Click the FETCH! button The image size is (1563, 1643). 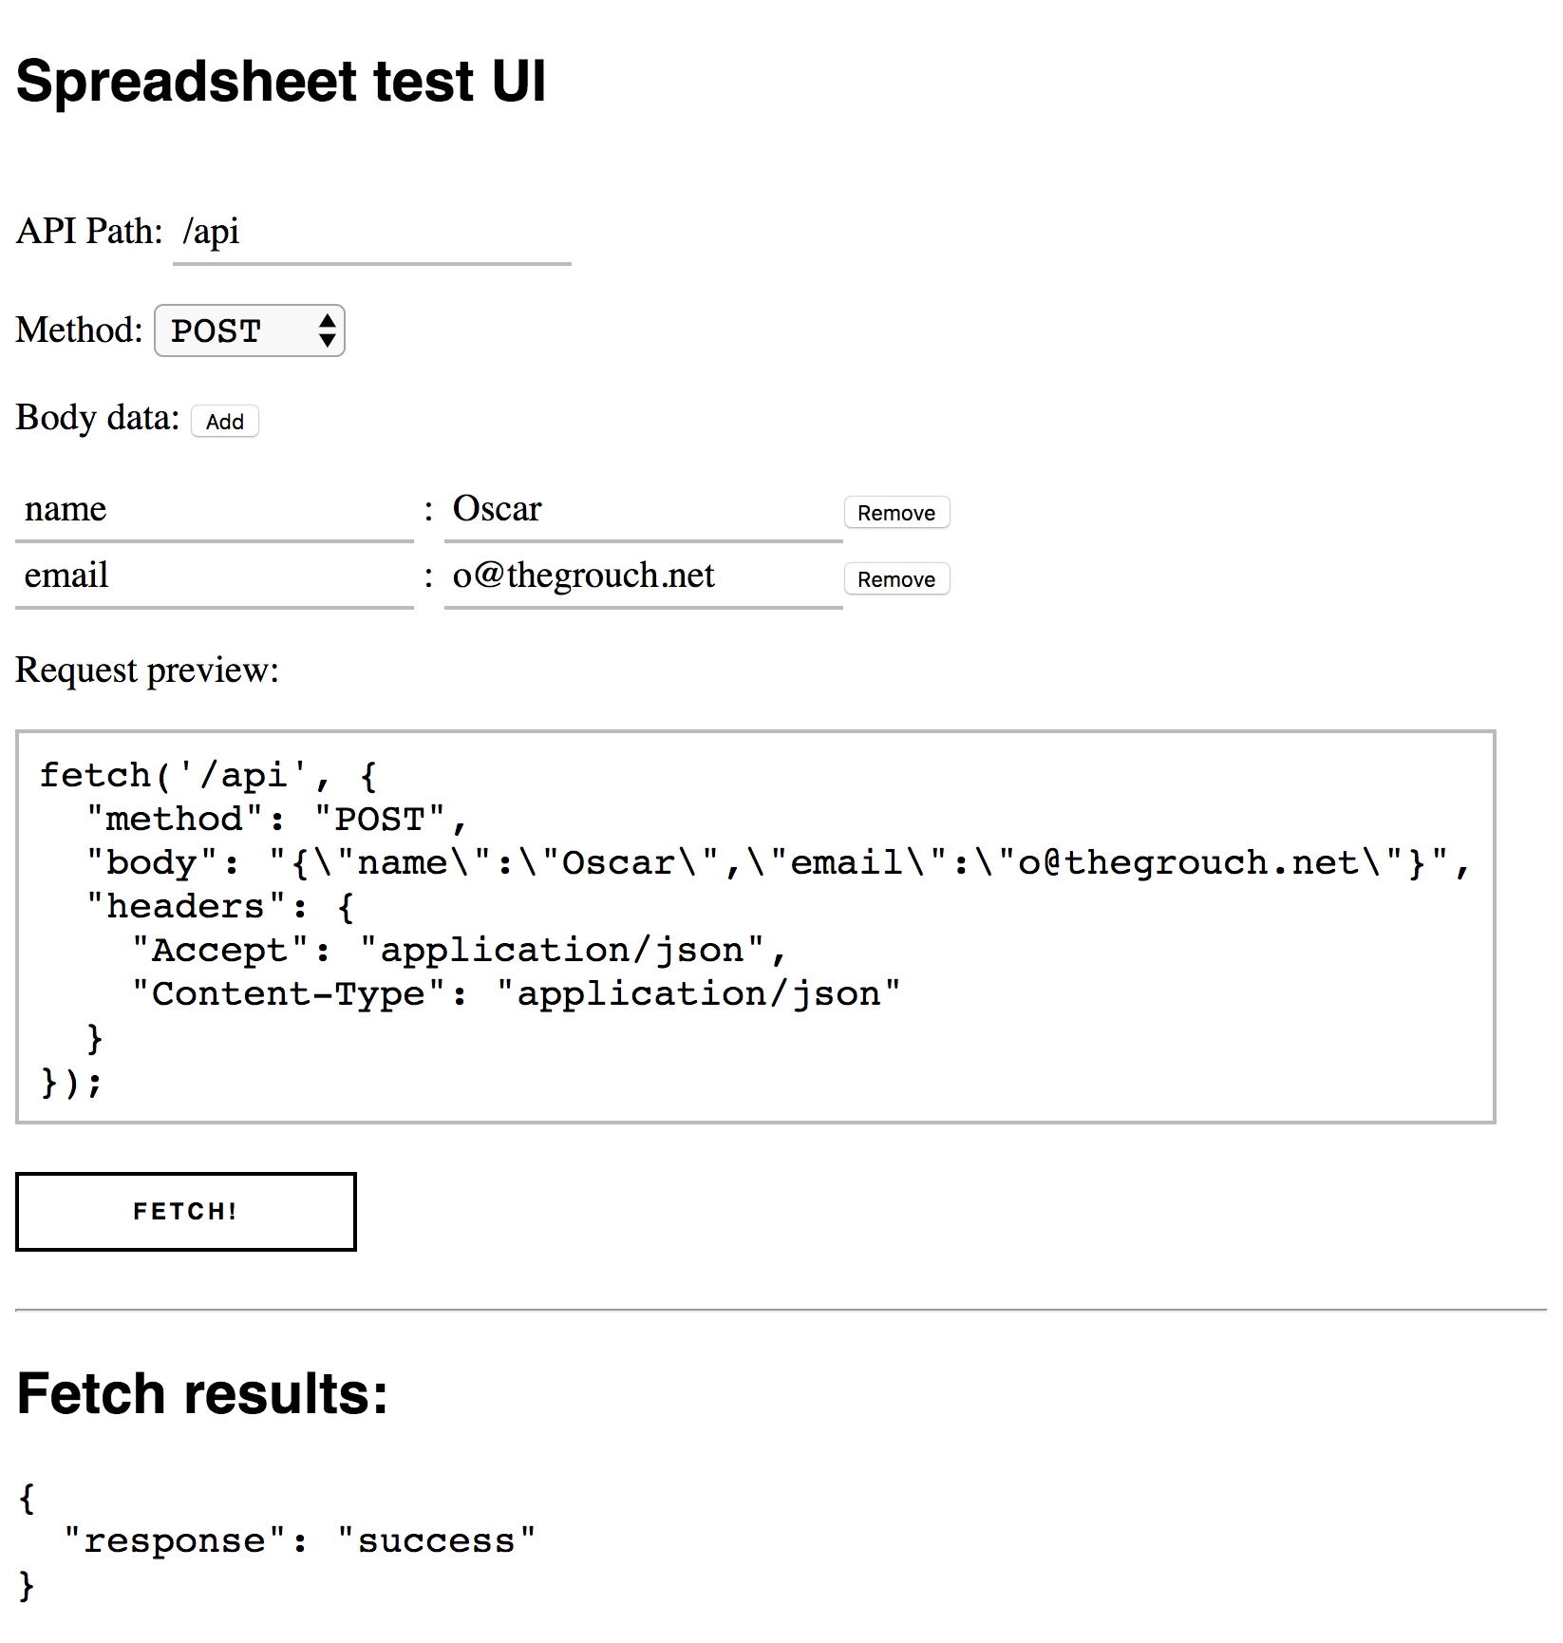tap(186, 1212)
